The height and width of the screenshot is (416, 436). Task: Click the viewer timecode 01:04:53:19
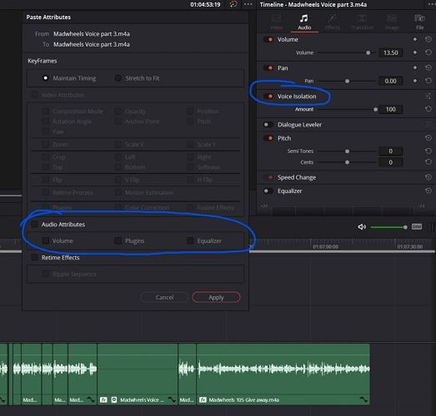205,4
